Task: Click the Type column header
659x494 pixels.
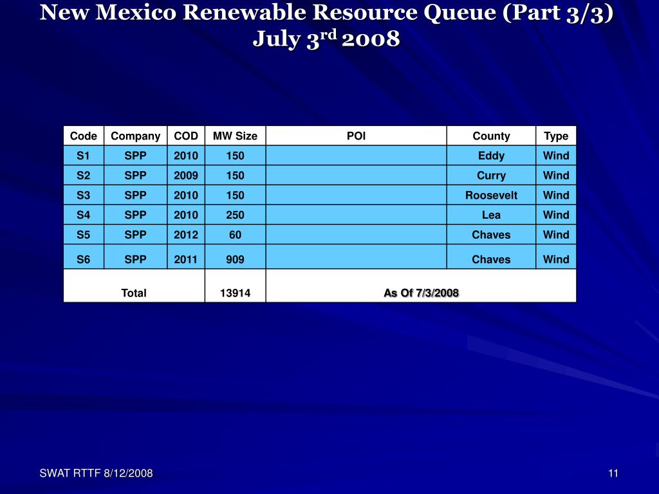Action: pos(556,136)
